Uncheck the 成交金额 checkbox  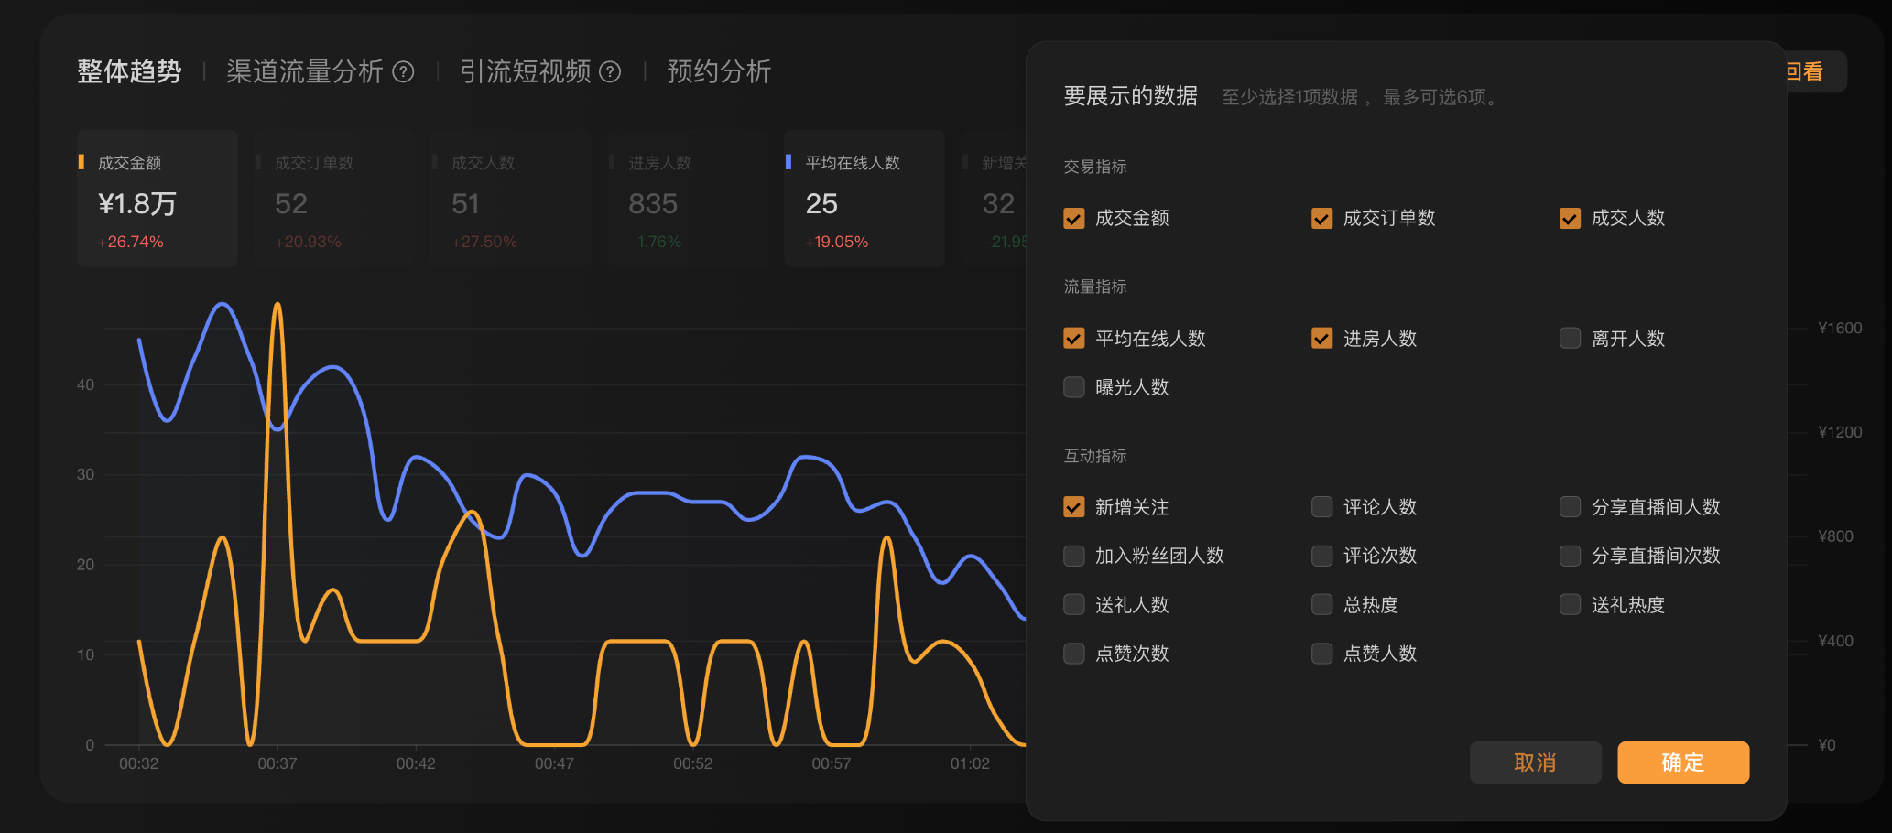click(1074, 219)
